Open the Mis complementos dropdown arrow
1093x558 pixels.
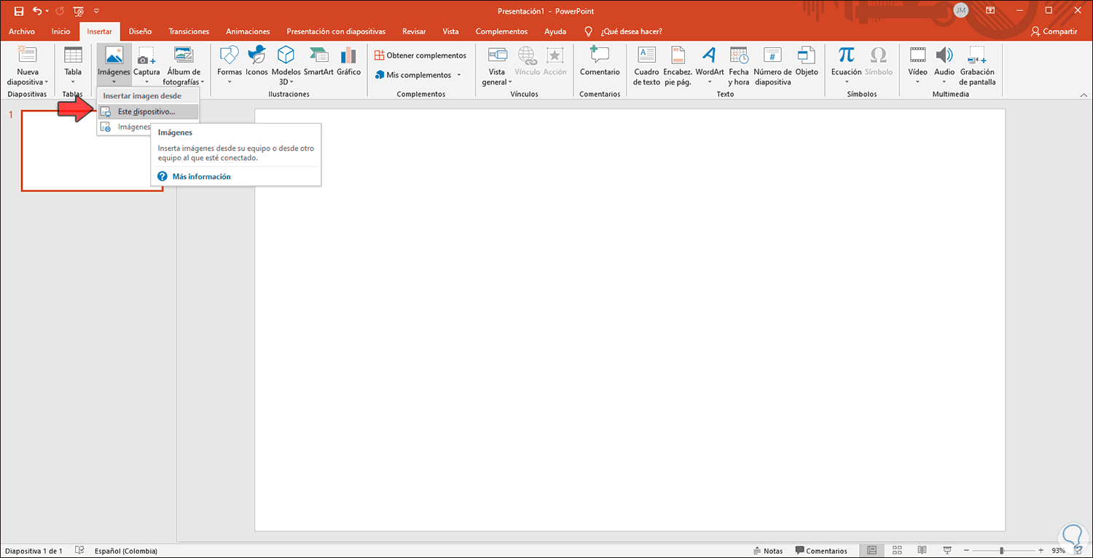(x=459, y=75)
